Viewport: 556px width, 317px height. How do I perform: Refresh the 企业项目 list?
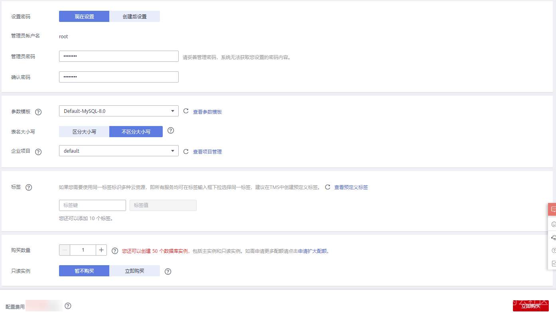186,152
